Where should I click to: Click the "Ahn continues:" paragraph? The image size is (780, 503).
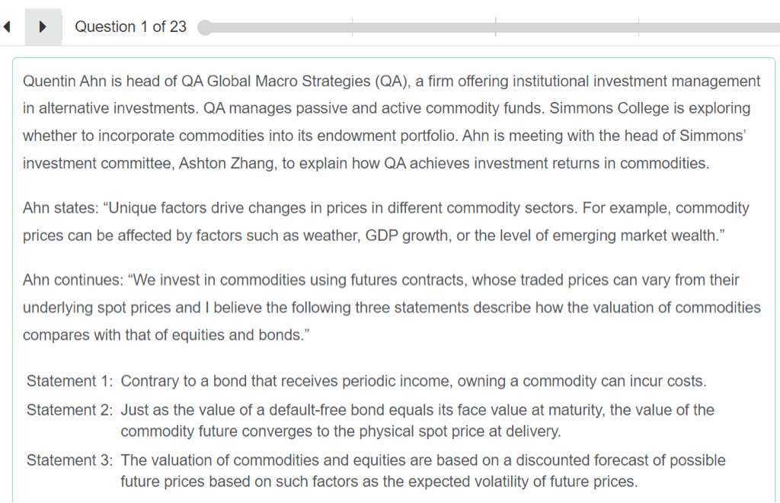[392, 307]
